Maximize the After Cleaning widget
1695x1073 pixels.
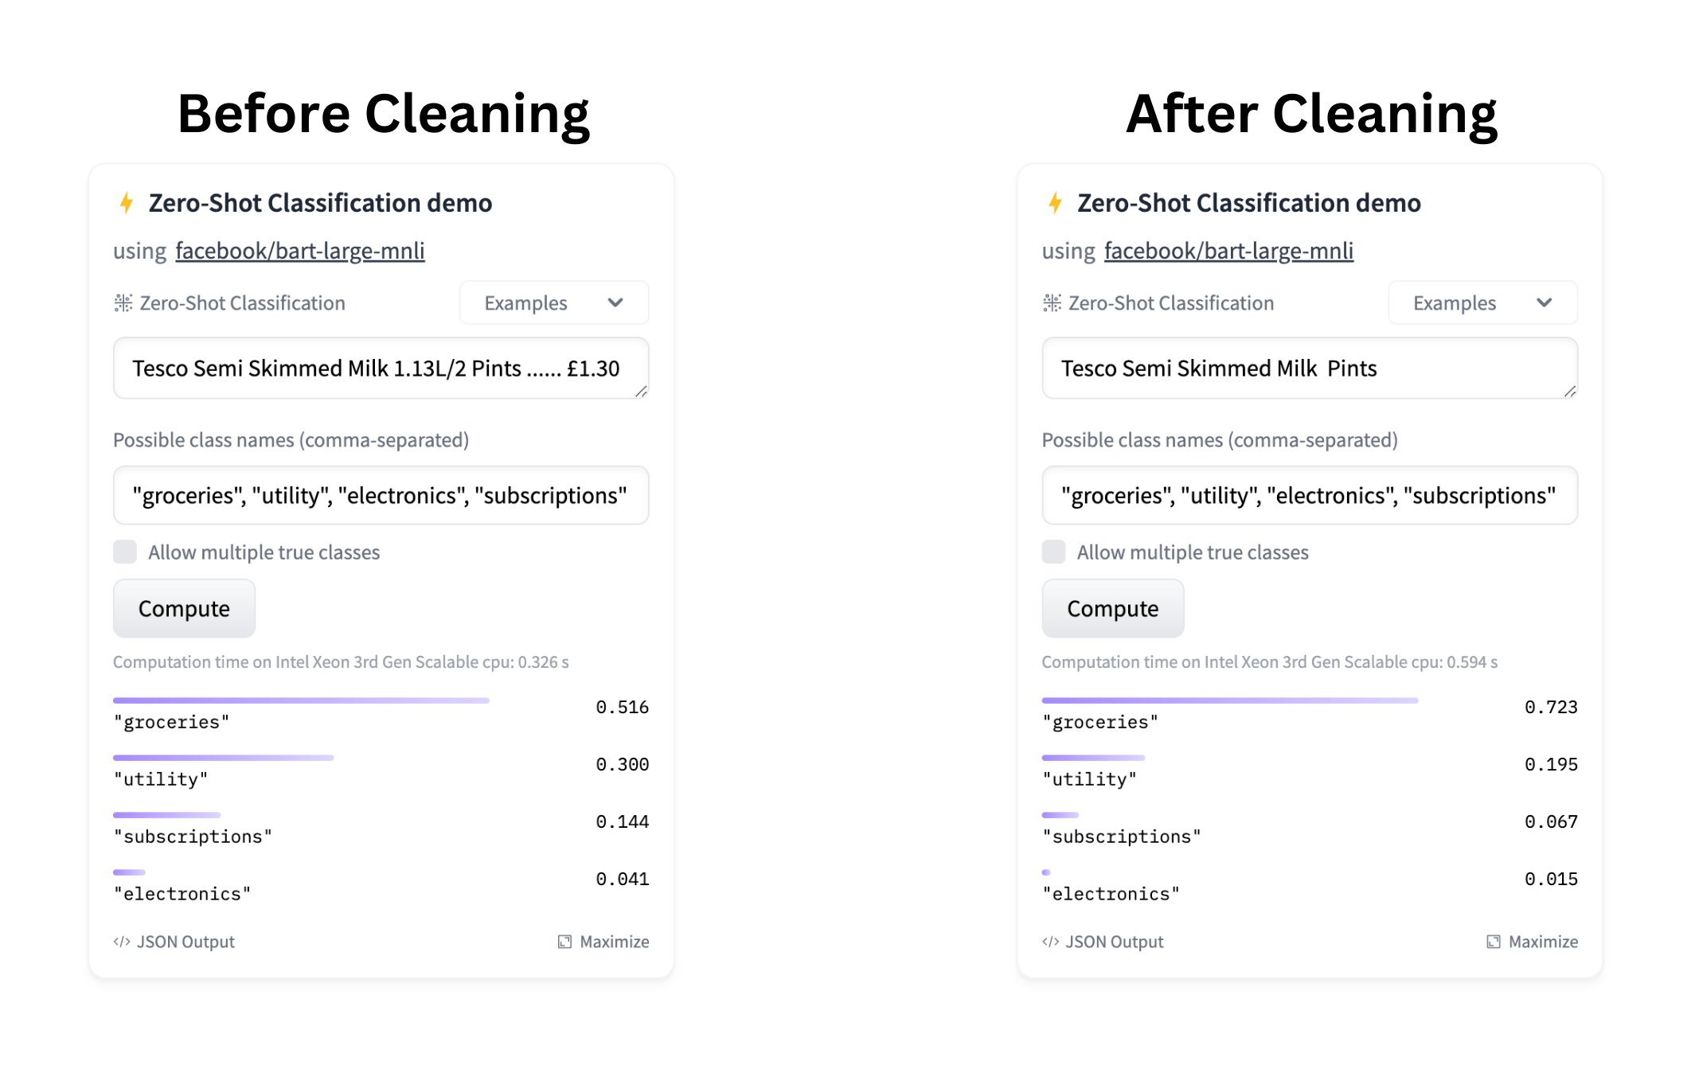[1532, 942]
